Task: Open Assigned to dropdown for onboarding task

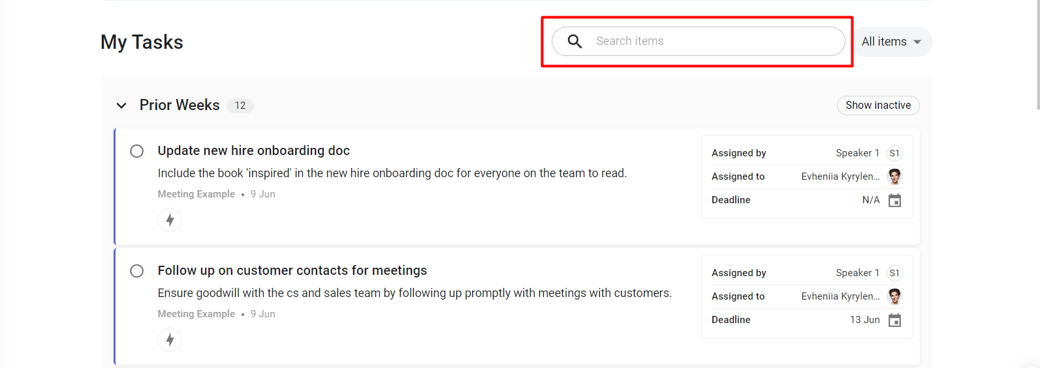Action: click(807, 177)
